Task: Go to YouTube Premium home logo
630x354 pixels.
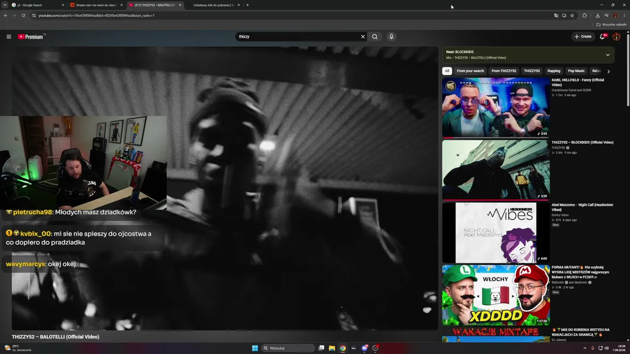Action: coord(31,36)
